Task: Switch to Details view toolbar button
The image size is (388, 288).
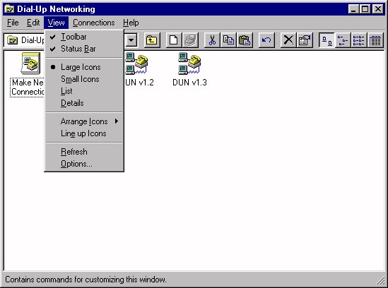Action: point(375,40)
